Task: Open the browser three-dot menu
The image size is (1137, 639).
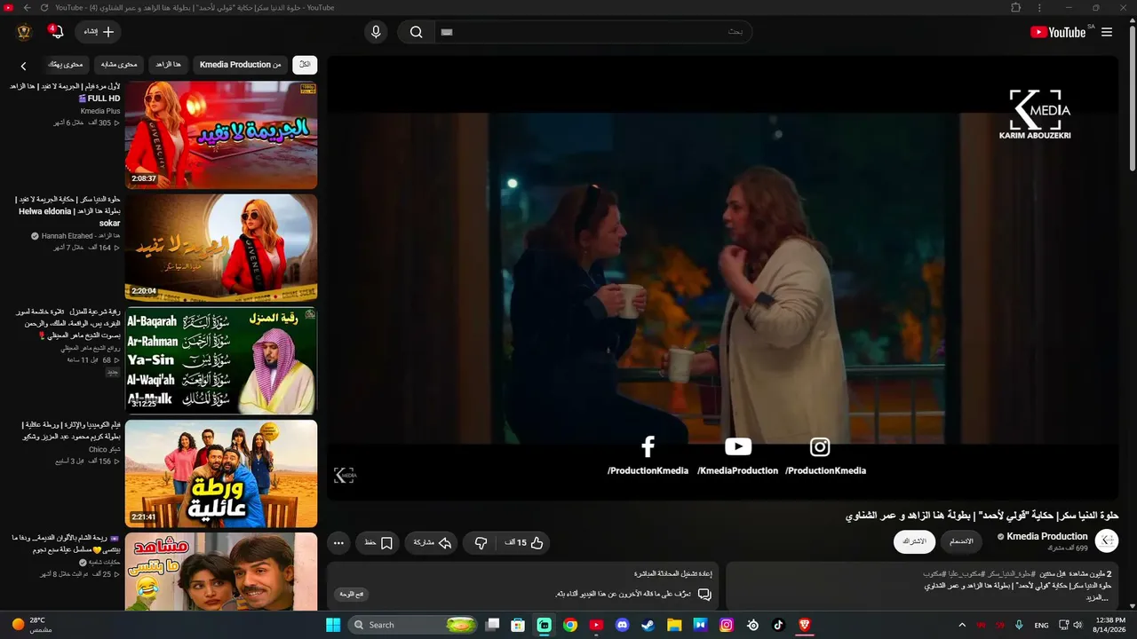Action: tap(1040, 7)
